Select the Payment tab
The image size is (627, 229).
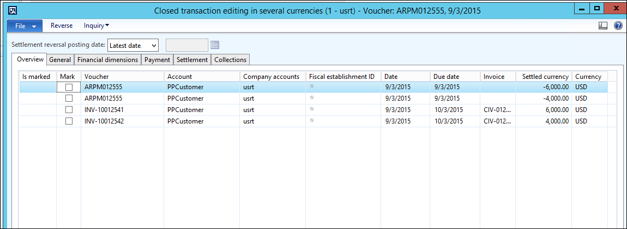[157, 60]
